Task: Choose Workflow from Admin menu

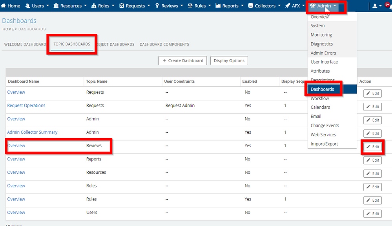Action: (x=320, y=98)
